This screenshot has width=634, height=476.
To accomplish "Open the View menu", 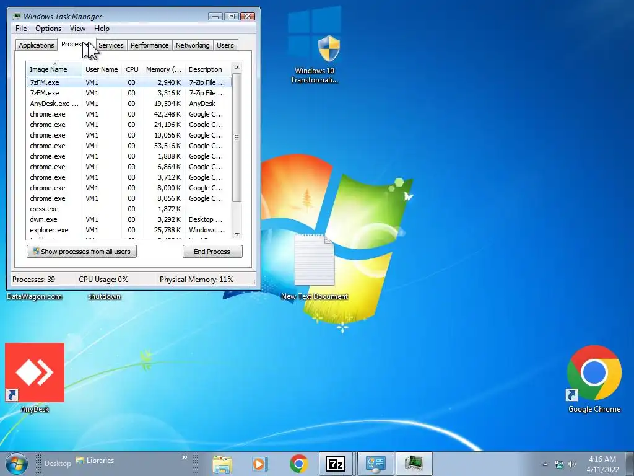I will pos(77,29).
